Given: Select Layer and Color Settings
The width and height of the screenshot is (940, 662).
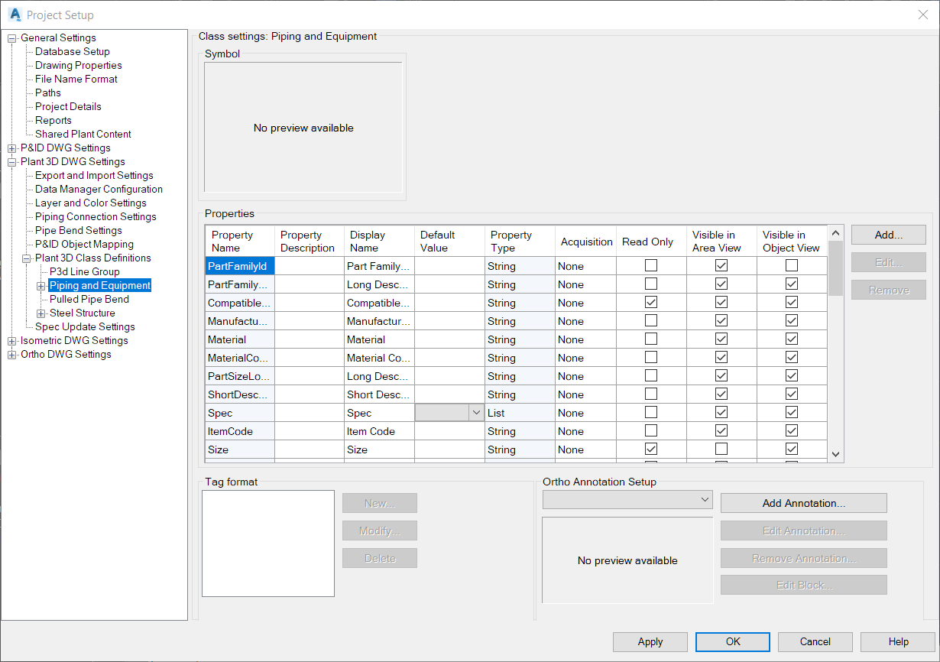Looking at the screenshot, I should (x=90, y=203).
